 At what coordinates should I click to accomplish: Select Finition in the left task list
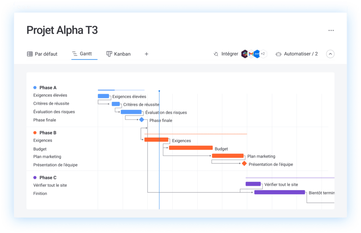click(x=40, y=193)
